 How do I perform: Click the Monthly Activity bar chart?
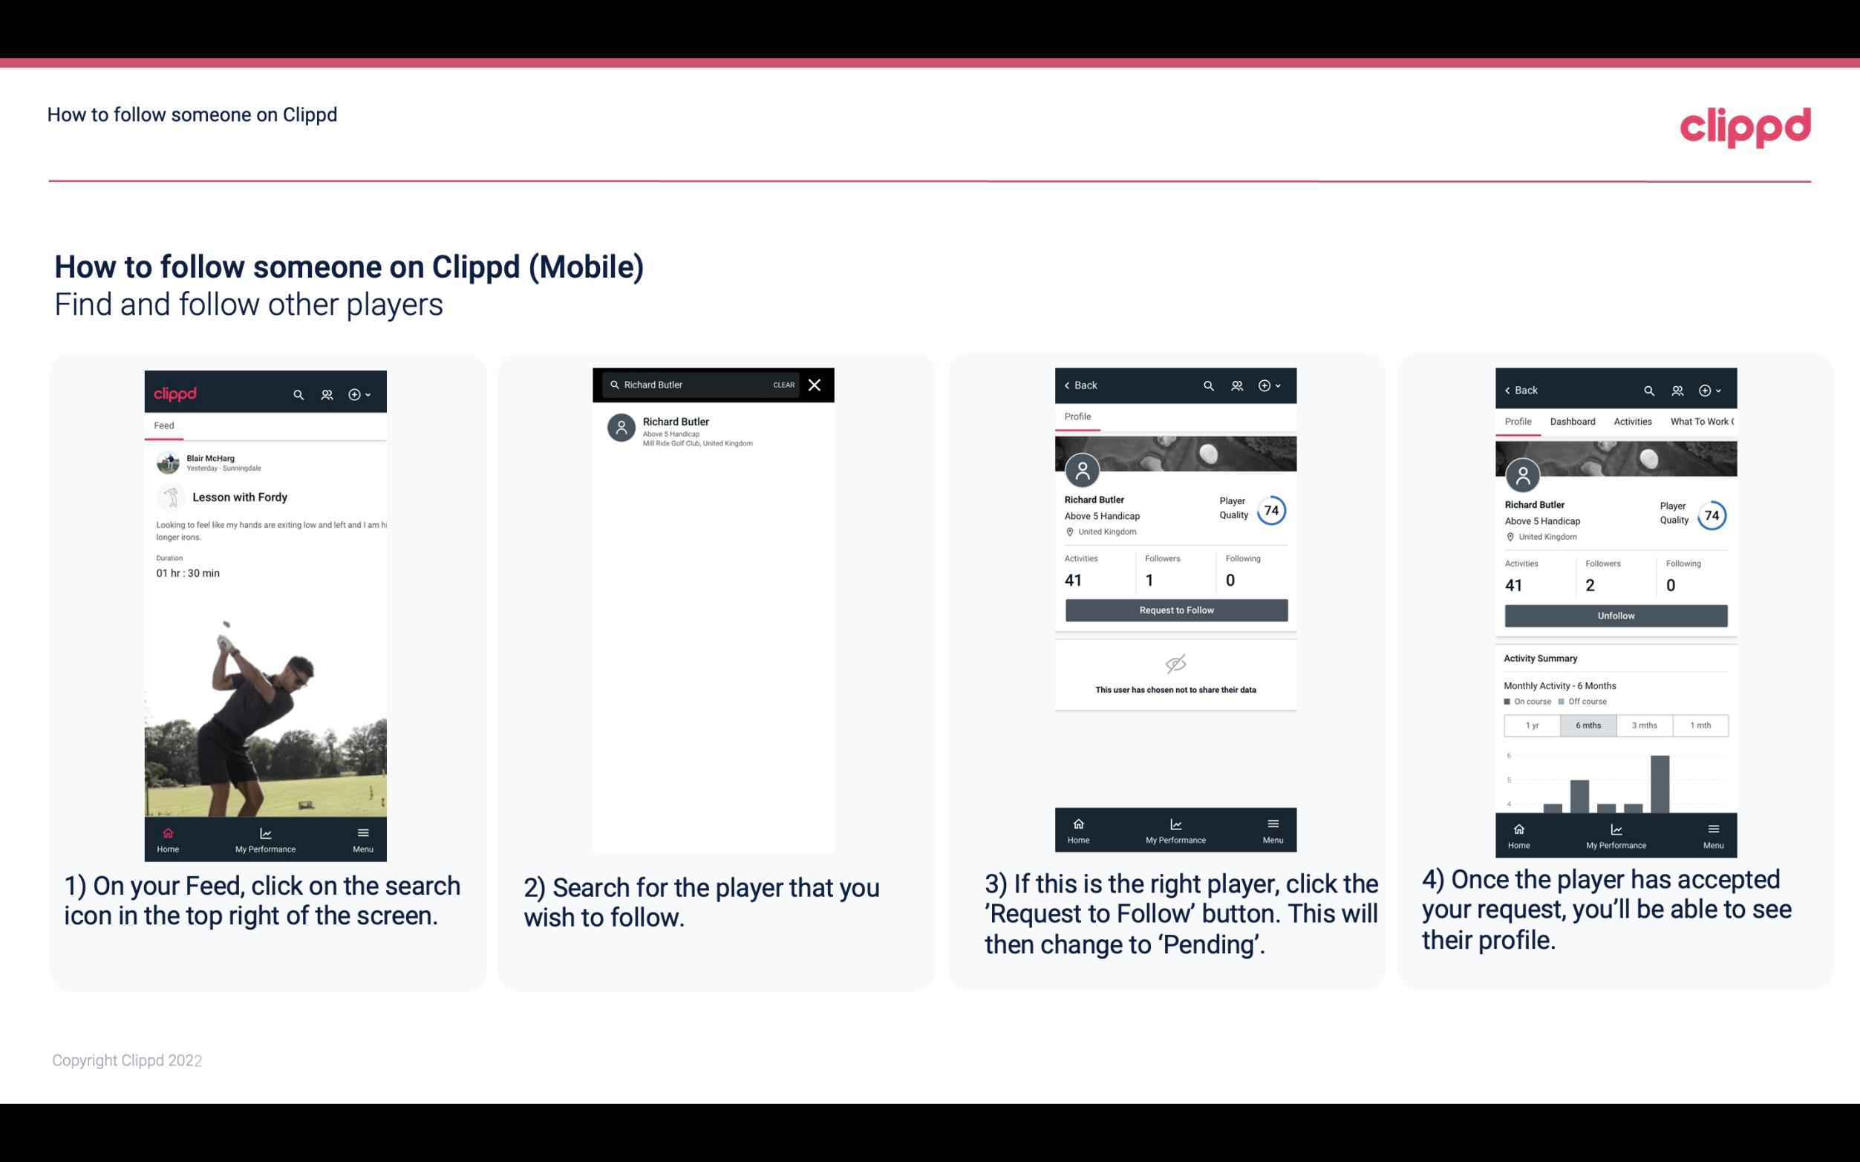pos(1615,783)
